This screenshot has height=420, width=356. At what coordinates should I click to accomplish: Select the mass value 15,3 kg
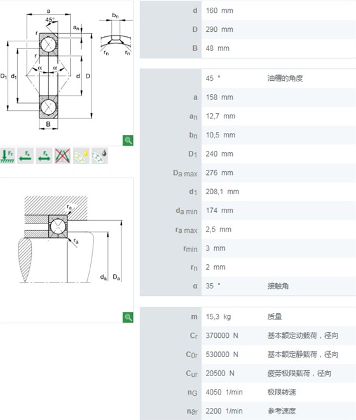(219, 317)
